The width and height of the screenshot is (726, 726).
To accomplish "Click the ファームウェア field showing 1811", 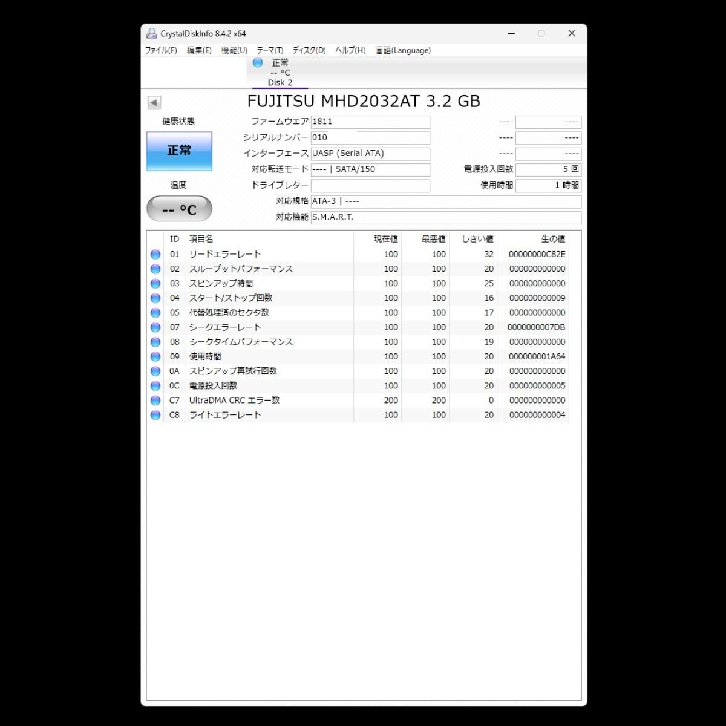I will click(x=370, y=122).
